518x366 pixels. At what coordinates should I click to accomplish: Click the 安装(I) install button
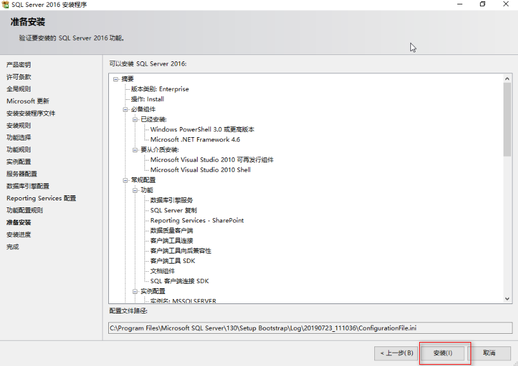(x=443, y=353)
